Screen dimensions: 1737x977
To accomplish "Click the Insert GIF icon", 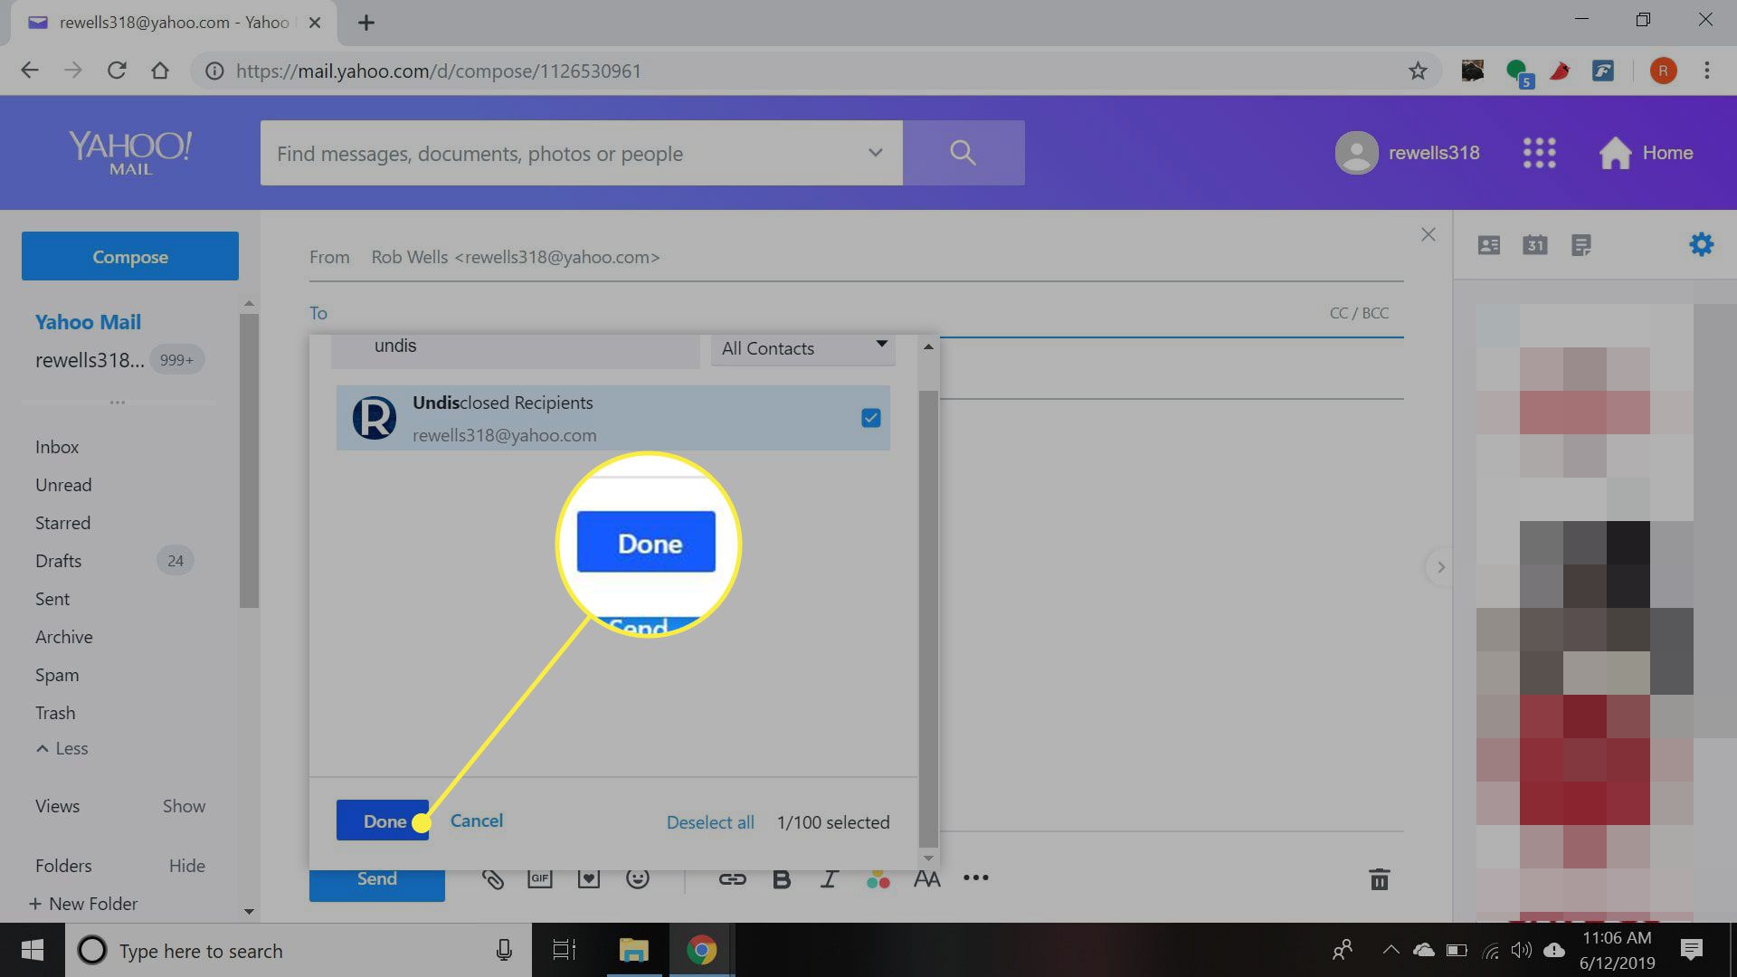I will (539, 879).
